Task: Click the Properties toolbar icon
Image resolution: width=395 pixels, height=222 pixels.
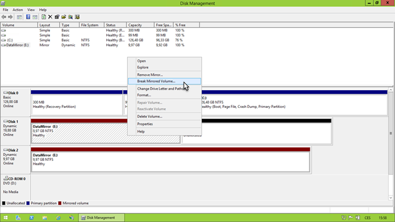Action: [57, 17]
